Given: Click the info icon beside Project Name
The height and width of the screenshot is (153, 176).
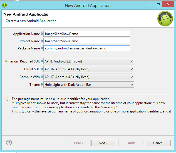Looking at the screenshot, I should (42, 41).
